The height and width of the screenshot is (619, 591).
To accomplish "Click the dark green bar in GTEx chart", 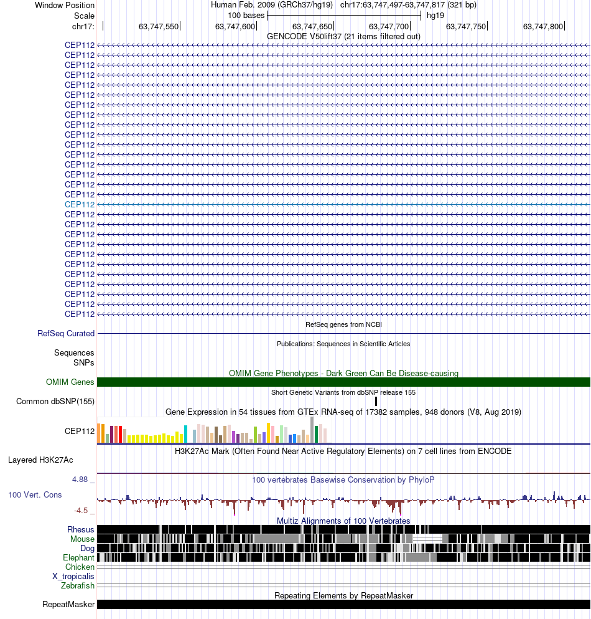I will coord(316,434).
